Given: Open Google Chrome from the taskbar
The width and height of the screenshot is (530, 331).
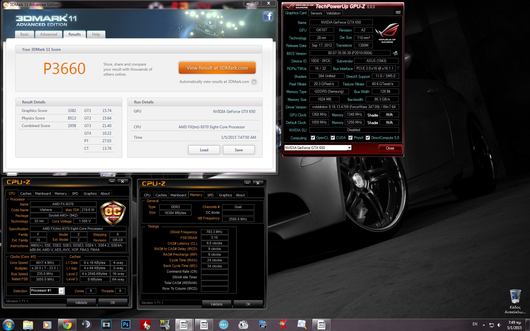Looking at the screenshot, I should click(x=67, y=325).
